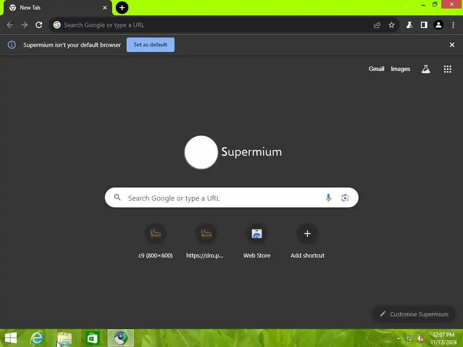Go back using the back arrow
Image resolution: width=463 pixels, height=347 pixels.
[x=10, y=25]
